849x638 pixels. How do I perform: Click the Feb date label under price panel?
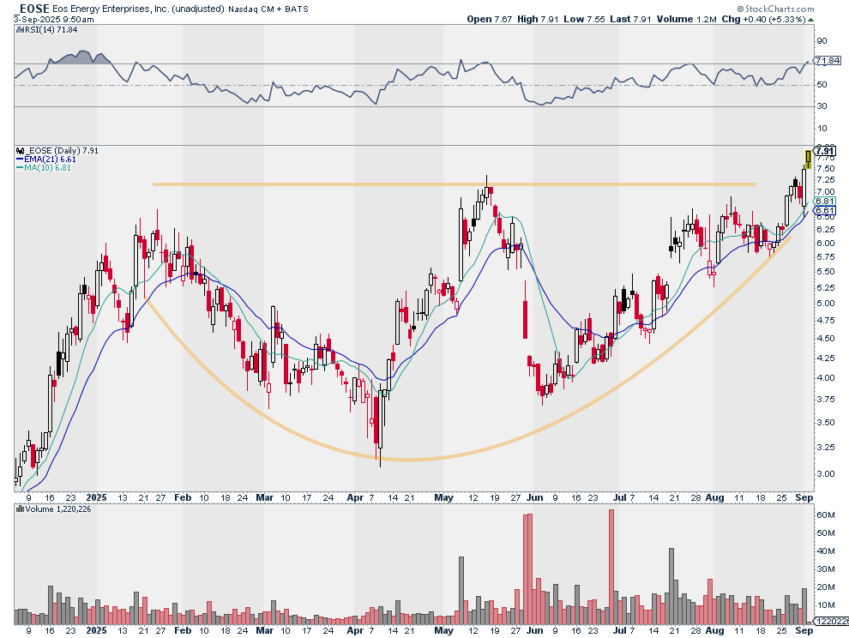point(183,497)
